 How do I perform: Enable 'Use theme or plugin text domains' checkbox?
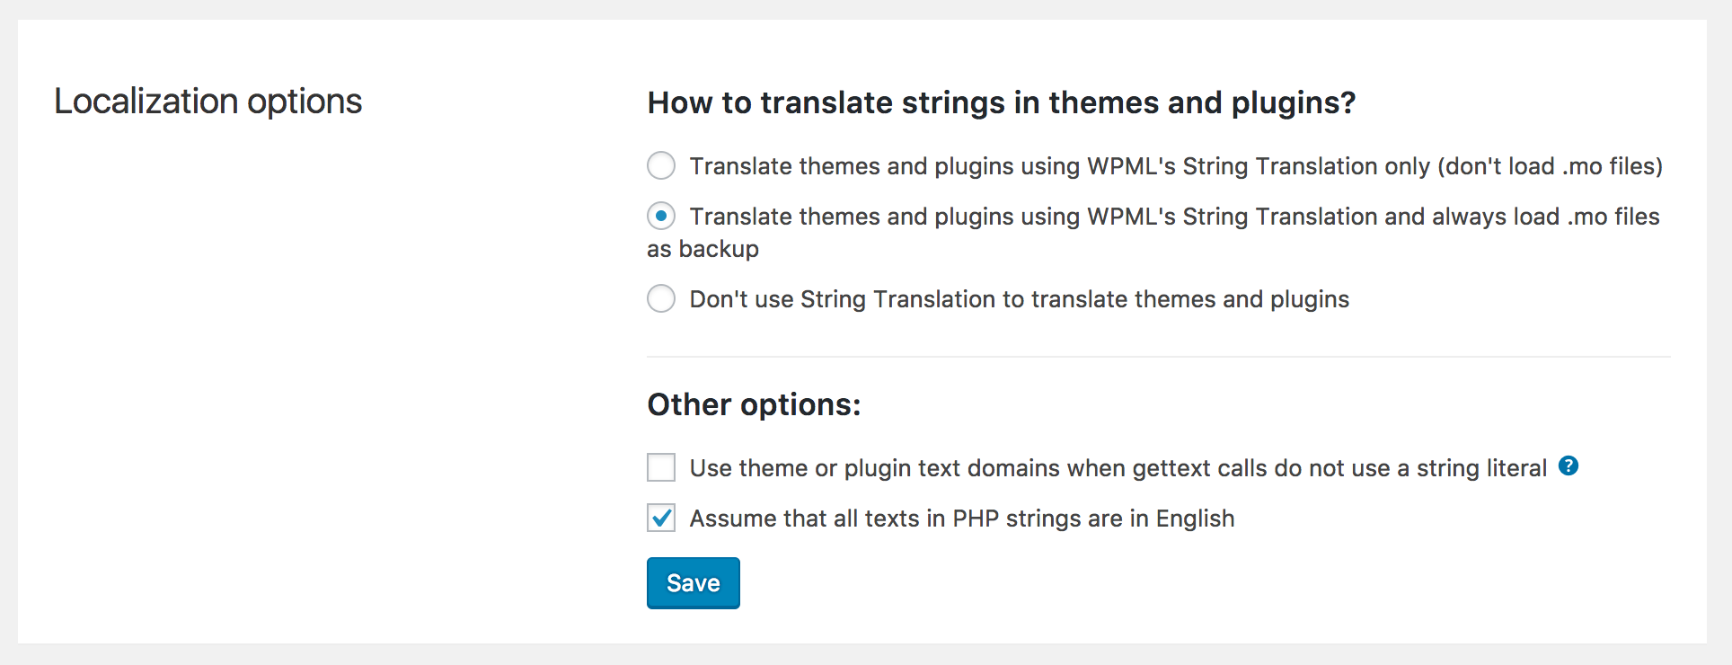661,467
